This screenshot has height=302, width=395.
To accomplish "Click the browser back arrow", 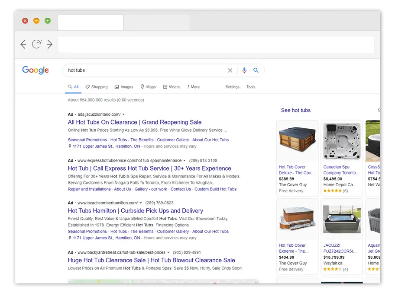I will pyautogui.click(x=23, y=45).
